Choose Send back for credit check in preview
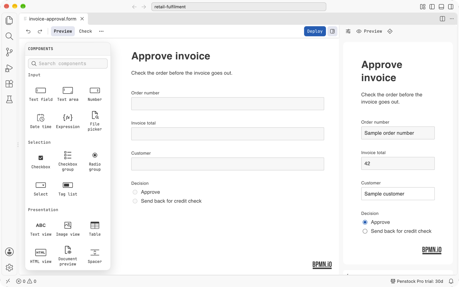Screen dimensions: 459x287 (365, 231)
